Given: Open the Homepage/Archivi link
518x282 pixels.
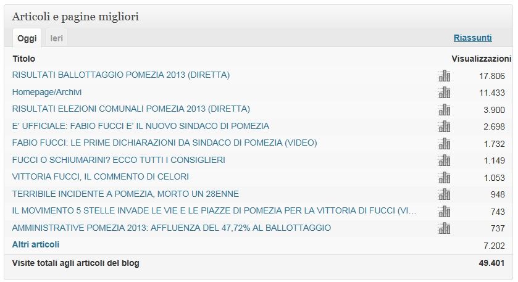Looking at the screenshot, I should click(47, 92).
